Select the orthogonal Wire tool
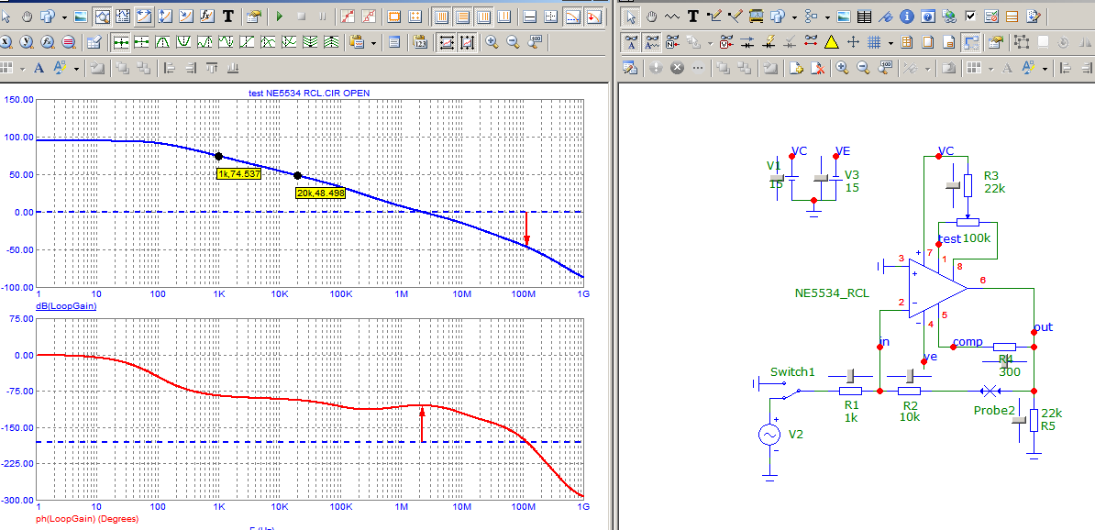This screenshot has width=1095, height=530. [714, 17]
